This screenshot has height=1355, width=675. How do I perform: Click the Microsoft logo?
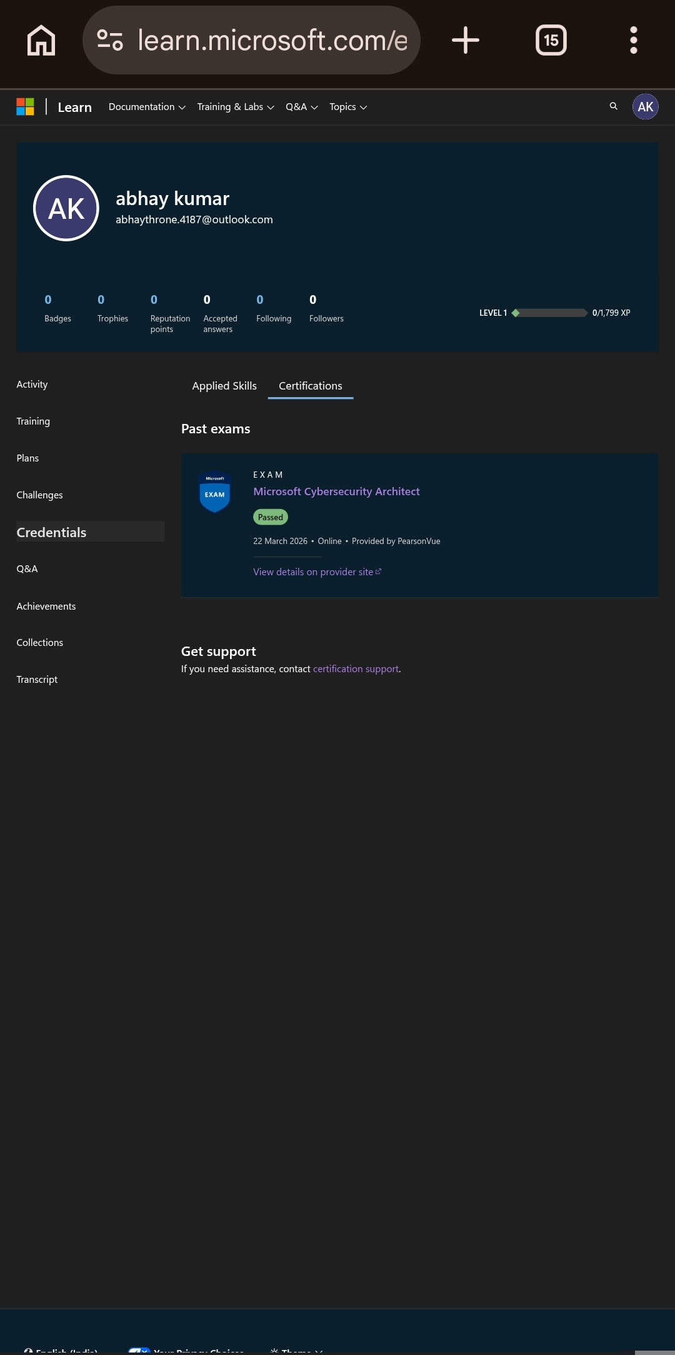25,107
